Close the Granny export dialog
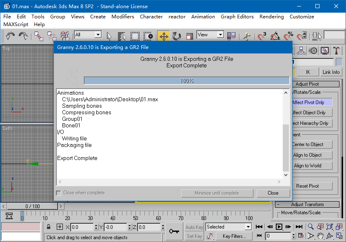This screenshot has height=242, width=346. pos(273,193)
